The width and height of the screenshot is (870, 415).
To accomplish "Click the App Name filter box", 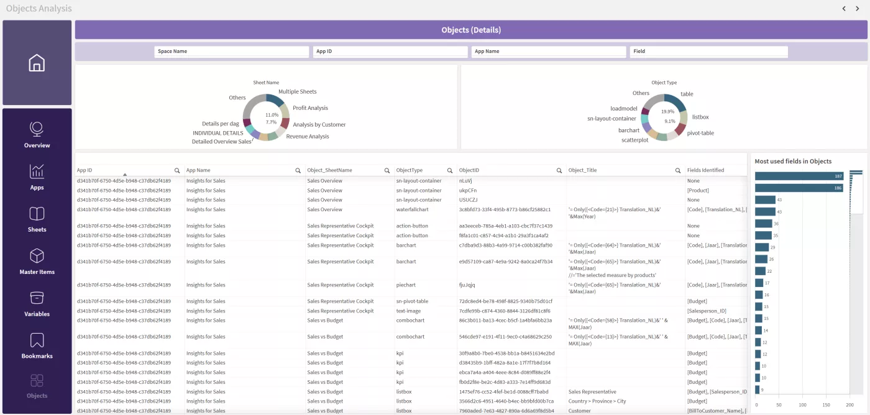I will tap(549, 52).
